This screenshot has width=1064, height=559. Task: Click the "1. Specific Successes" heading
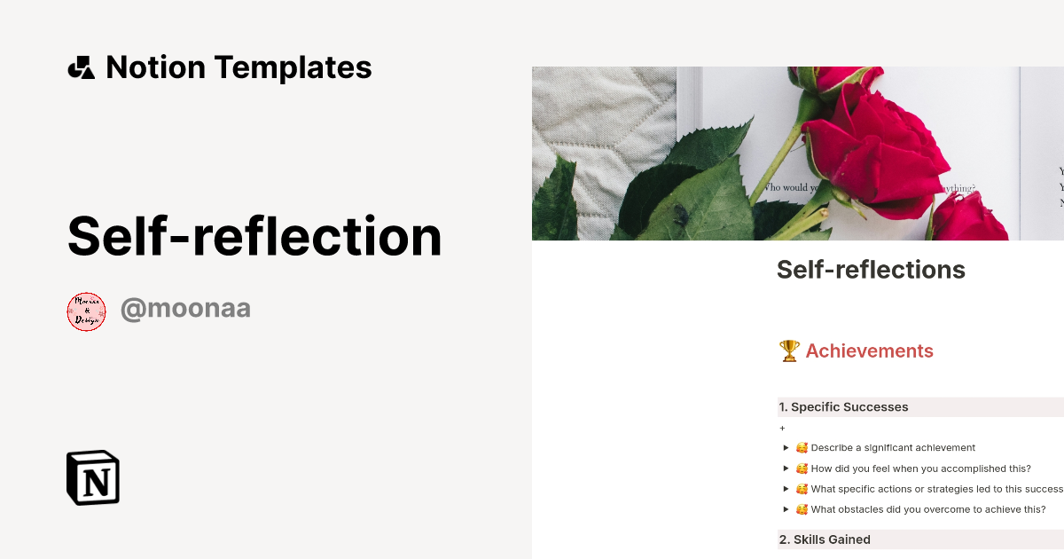(x=843, y=406)
